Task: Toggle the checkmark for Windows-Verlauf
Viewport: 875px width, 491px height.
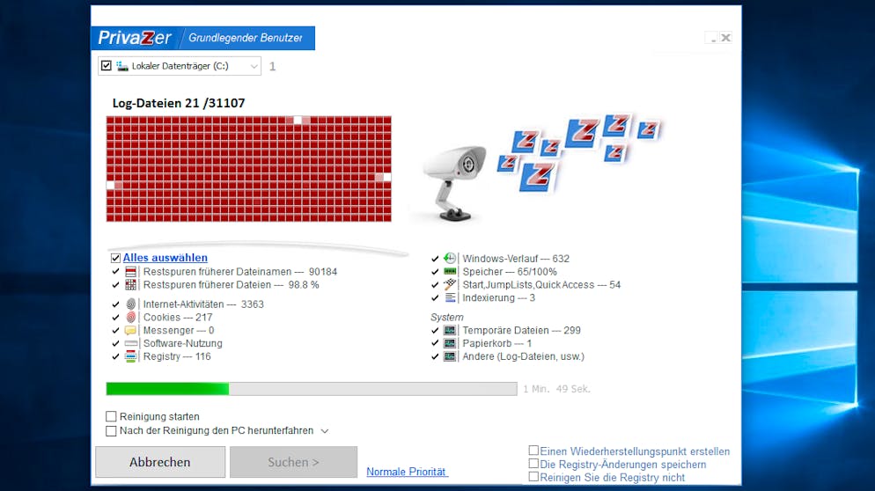Action: [435, 259]
